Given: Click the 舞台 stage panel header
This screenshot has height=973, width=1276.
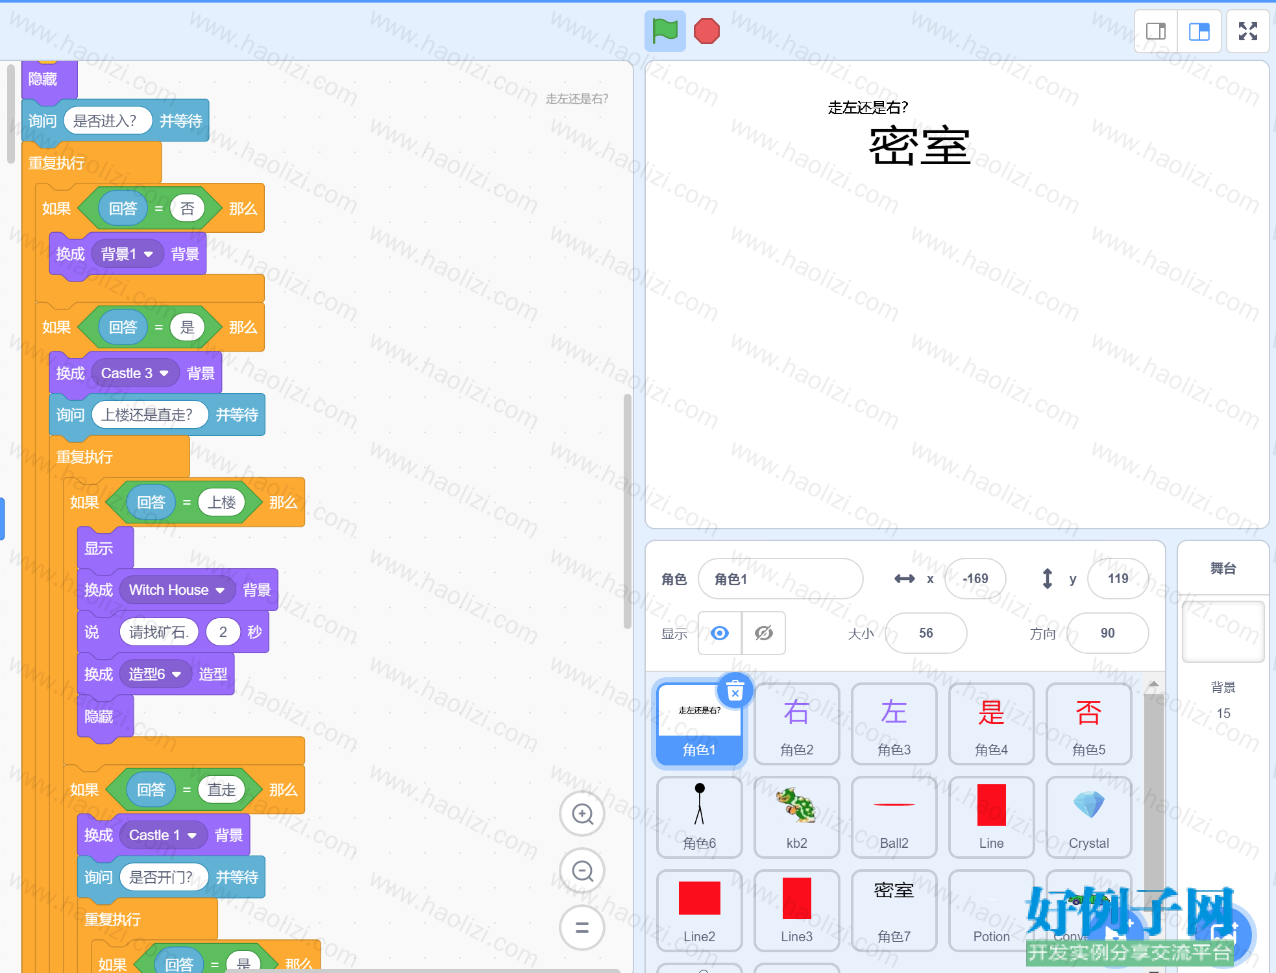Looking at the screenshot, I should pos(1223,568).
